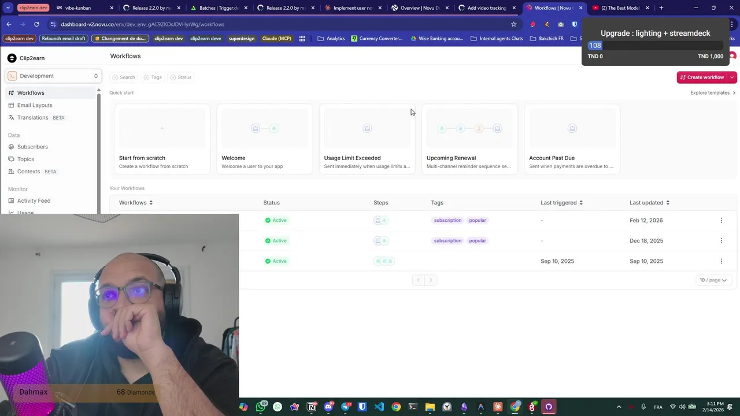This screenshot has height=416, width=740.
Task: Open a new browser tab
Action: click(x=661, y=8)
